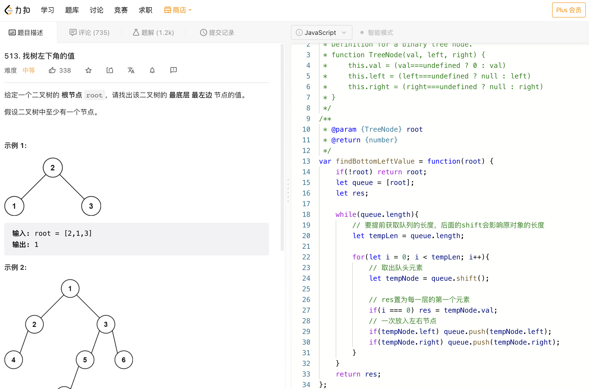Click the star favorite icon
The height and width of the screenshot is (389, 589).
pos(89,70)
